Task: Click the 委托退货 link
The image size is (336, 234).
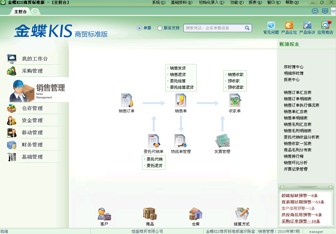Action: 154,165
